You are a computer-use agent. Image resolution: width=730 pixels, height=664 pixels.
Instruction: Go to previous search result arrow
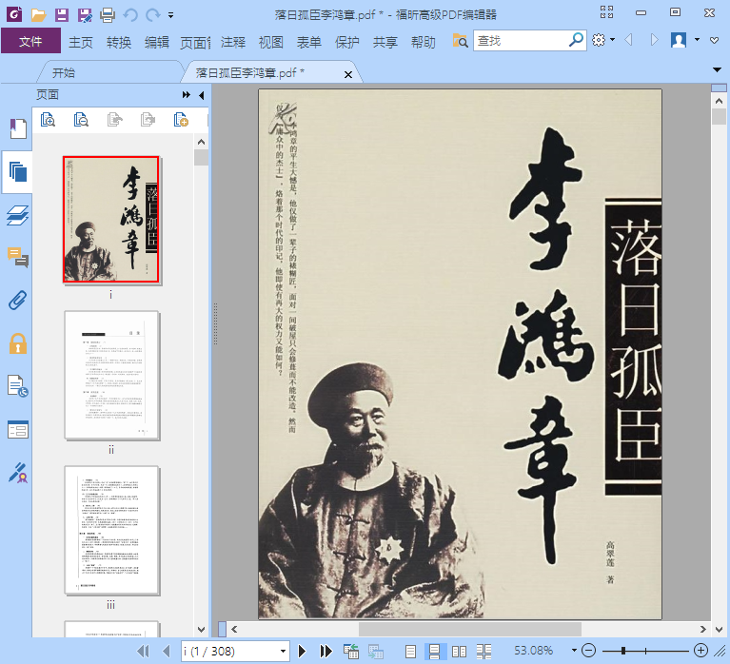point(628,40)
